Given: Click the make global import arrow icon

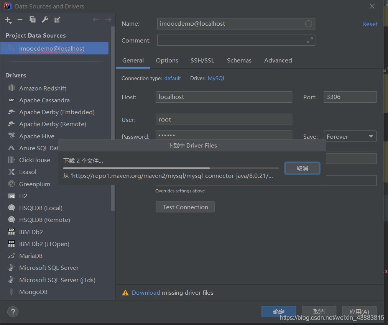Looking at the screenshot, I should point(57,20).
